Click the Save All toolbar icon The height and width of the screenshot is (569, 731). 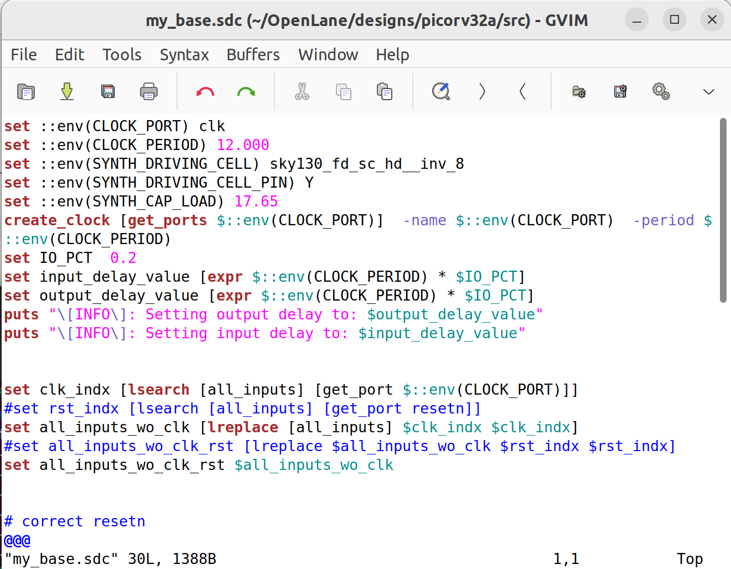tap(66, 91)
